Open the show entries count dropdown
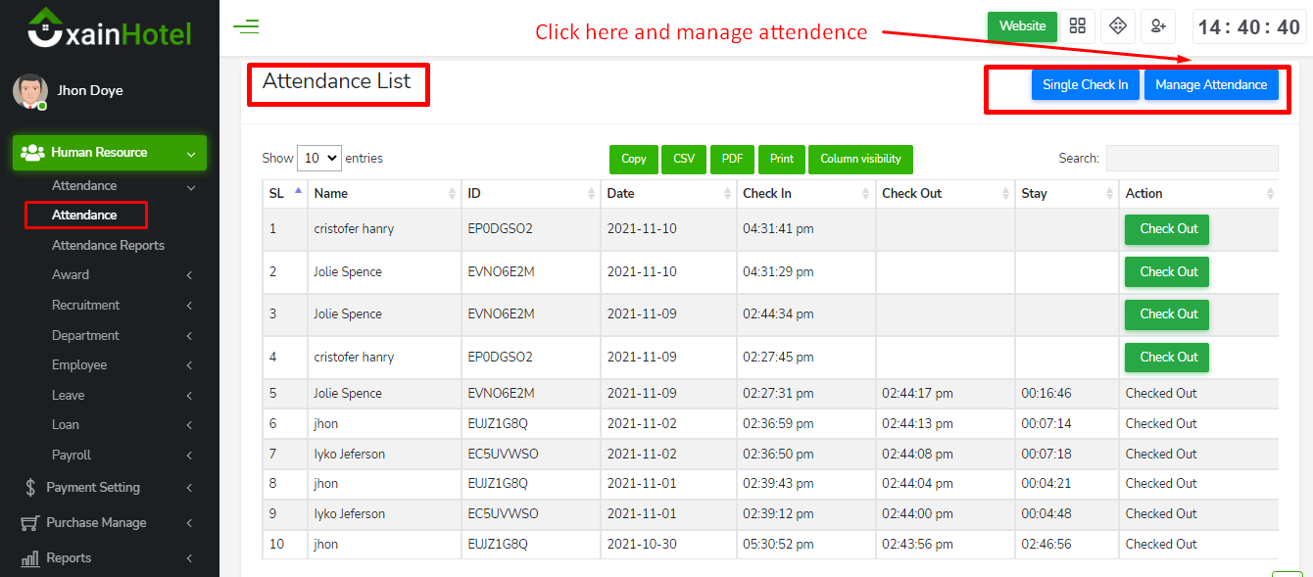Image resolution: width=1313 pixels, height=577 pixels. click(318, 158)
